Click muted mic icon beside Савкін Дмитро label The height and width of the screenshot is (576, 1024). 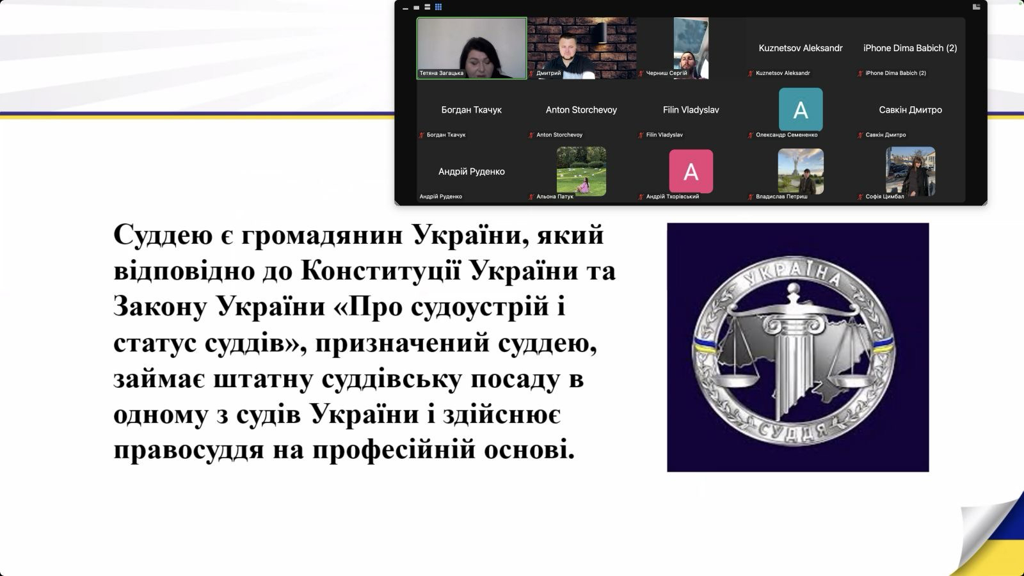pyautogui.click(x=860, y=135)
